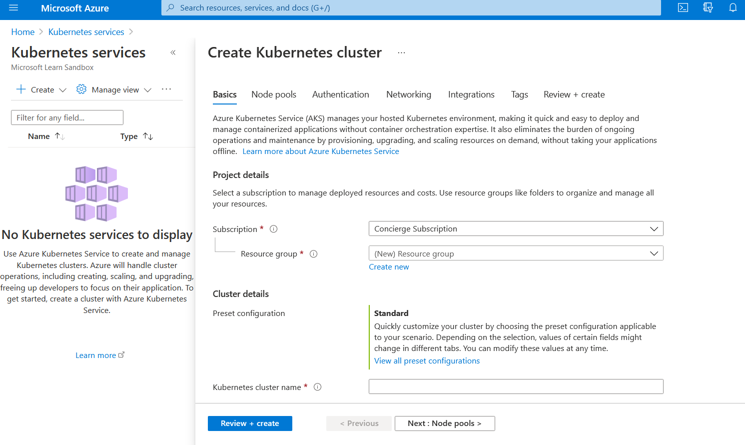Click the plus Create icon
Viewport: 745px width, 445px height.
(21, 89)
